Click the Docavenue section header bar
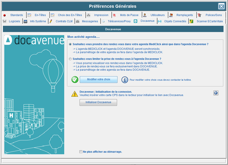Image resolution: width=228 pixels, height=165 pixels. click(113, 29)
